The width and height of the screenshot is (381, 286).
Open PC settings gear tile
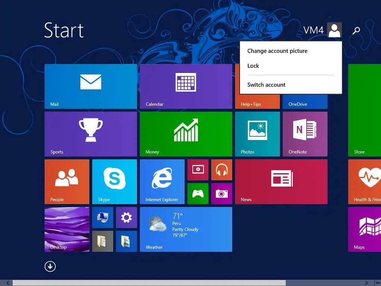point(127,217)
